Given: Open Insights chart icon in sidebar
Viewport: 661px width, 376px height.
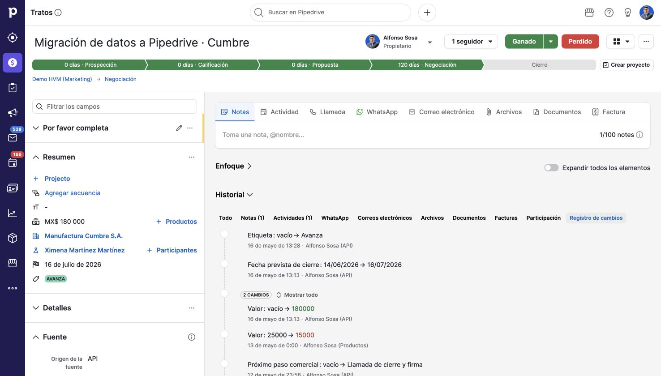Looking at the screenshot, I should (x=13, y=213).
